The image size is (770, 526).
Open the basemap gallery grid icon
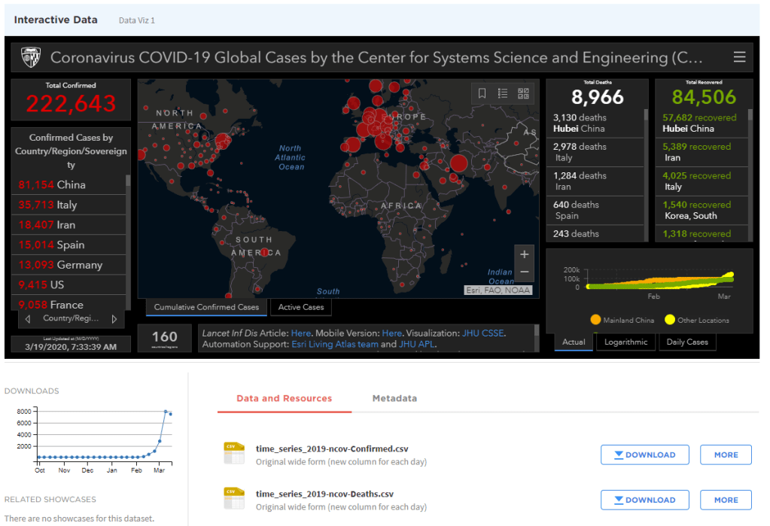524,93
